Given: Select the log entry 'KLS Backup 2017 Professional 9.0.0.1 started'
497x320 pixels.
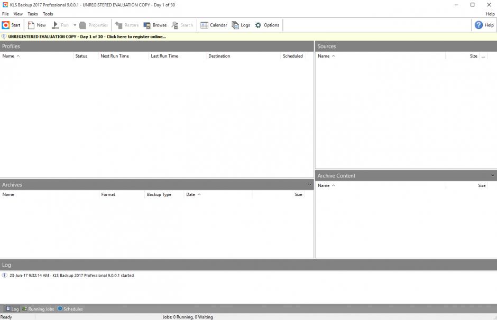Looking at the screenshot, I should pos(71,275).
